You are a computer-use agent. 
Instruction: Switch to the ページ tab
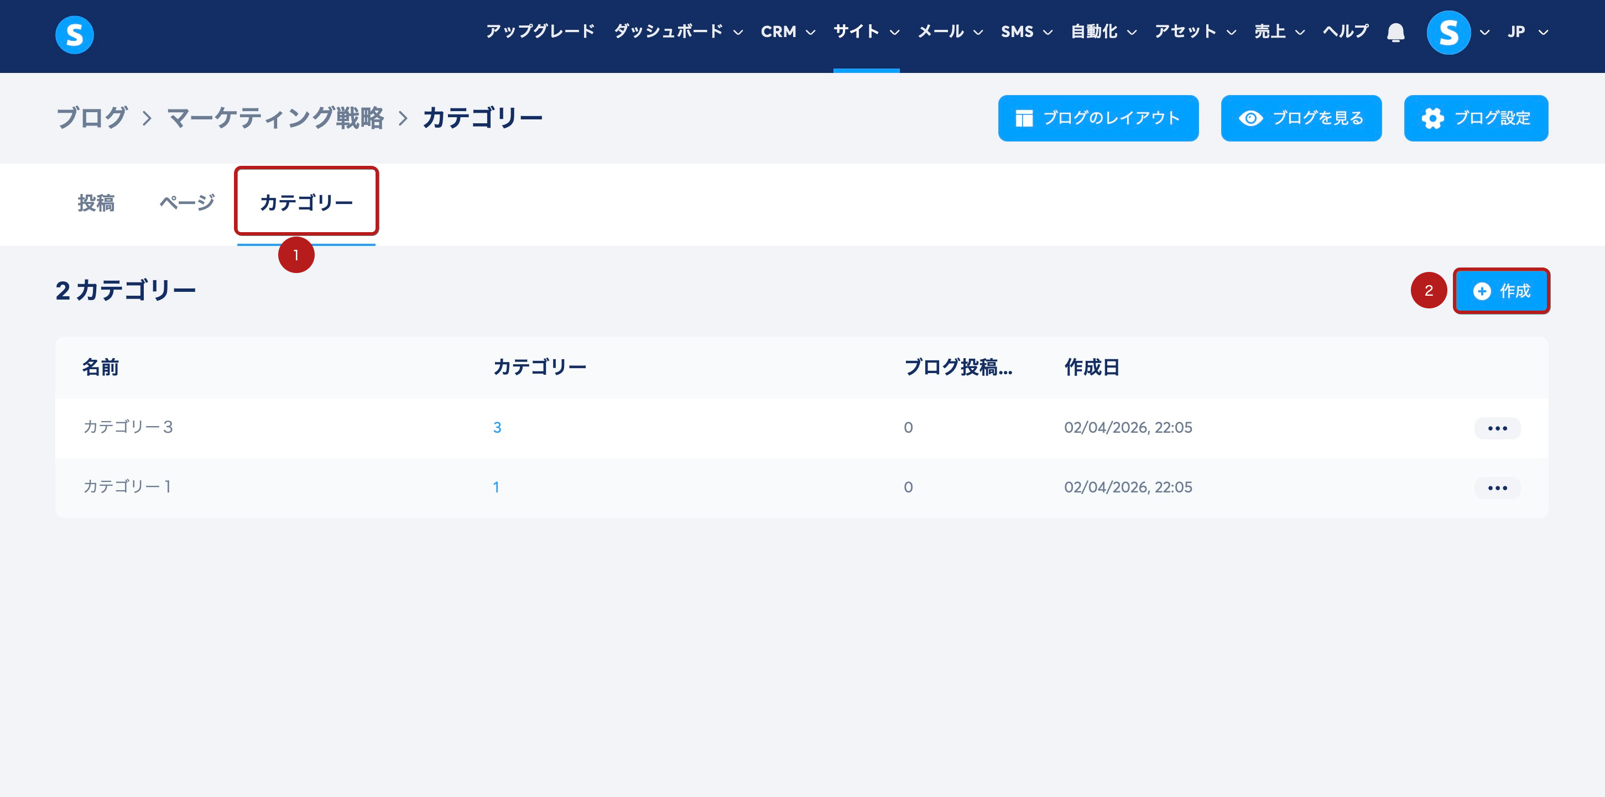187,203
